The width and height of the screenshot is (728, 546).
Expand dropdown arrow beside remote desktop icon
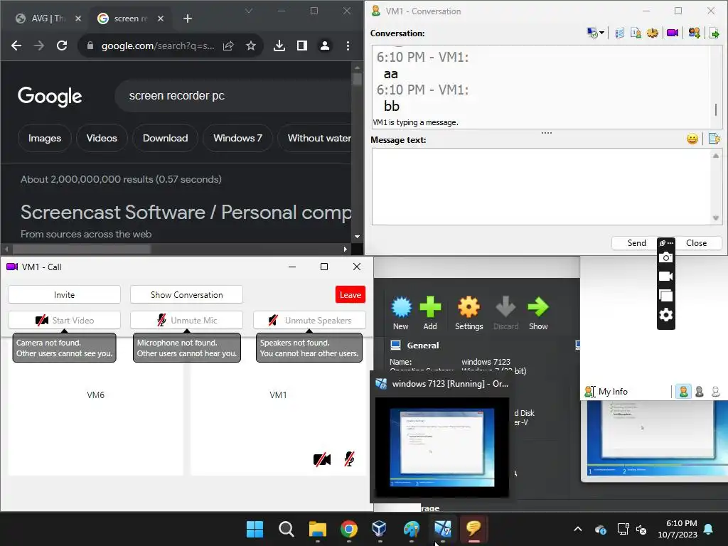[x=601, y=33]
